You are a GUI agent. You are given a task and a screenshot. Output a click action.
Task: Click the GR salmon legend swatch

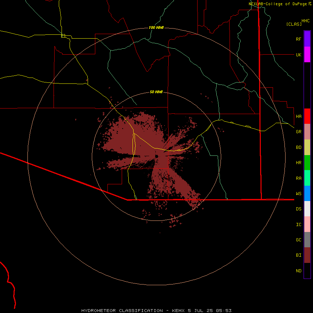(x=307, y=132)
